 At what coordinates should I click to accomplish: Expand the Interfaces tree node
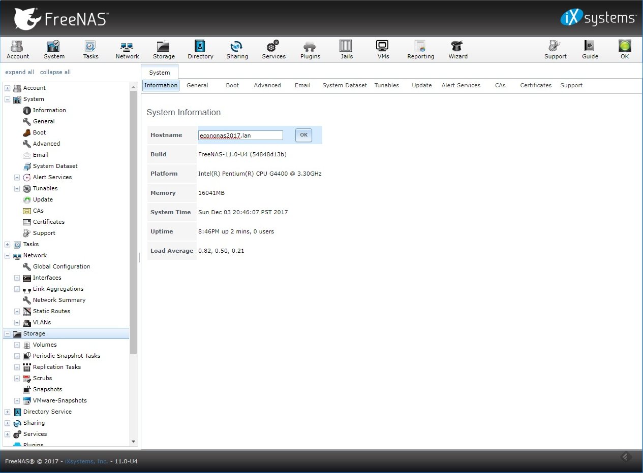[17, 278]
